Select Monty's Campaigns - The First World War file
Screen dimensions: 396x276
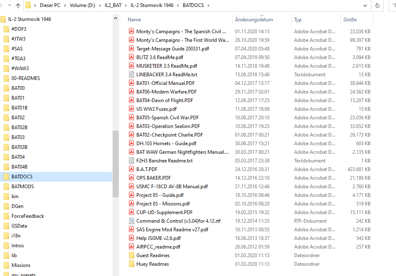point(182,40)
